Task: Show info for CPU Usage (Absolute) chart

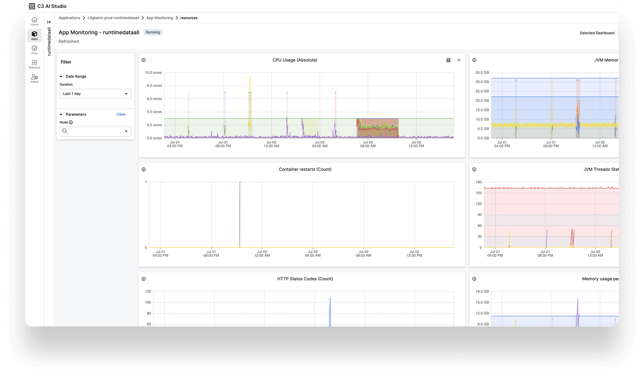Action: point(143,60)
